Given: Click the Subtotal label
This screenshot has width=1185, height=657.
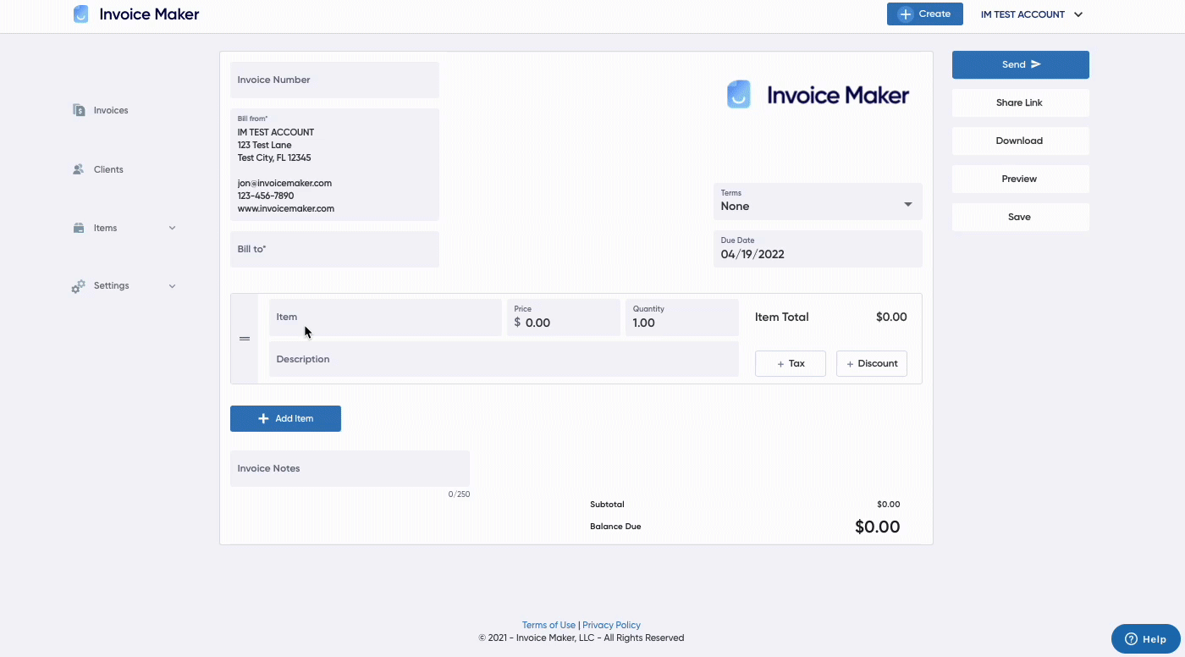Looking at the screenshot, I should 607,505.
